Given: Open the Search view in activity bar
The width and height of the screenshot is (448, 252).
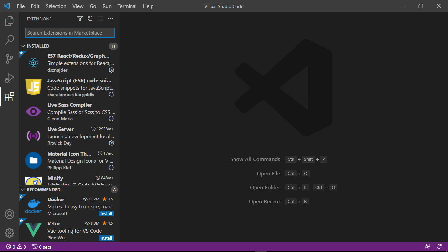Looking at the screenshot, I should point(10,40).
